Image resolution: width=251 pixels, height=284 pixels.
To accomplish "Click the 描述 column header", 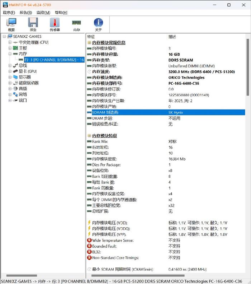I will coord(172,37).
